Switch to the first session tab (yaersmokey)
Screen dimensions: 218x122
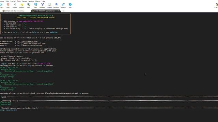[14, 11]
